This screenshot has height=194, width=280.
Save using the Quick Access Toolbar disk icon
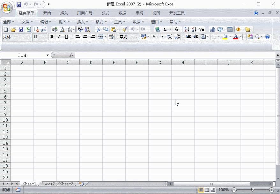pyautogui.click(x=19, y=4)
